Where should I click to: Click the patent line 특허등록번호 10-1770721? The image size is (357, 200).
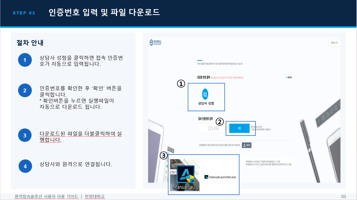pyautogui.click(x=268, y=164)
